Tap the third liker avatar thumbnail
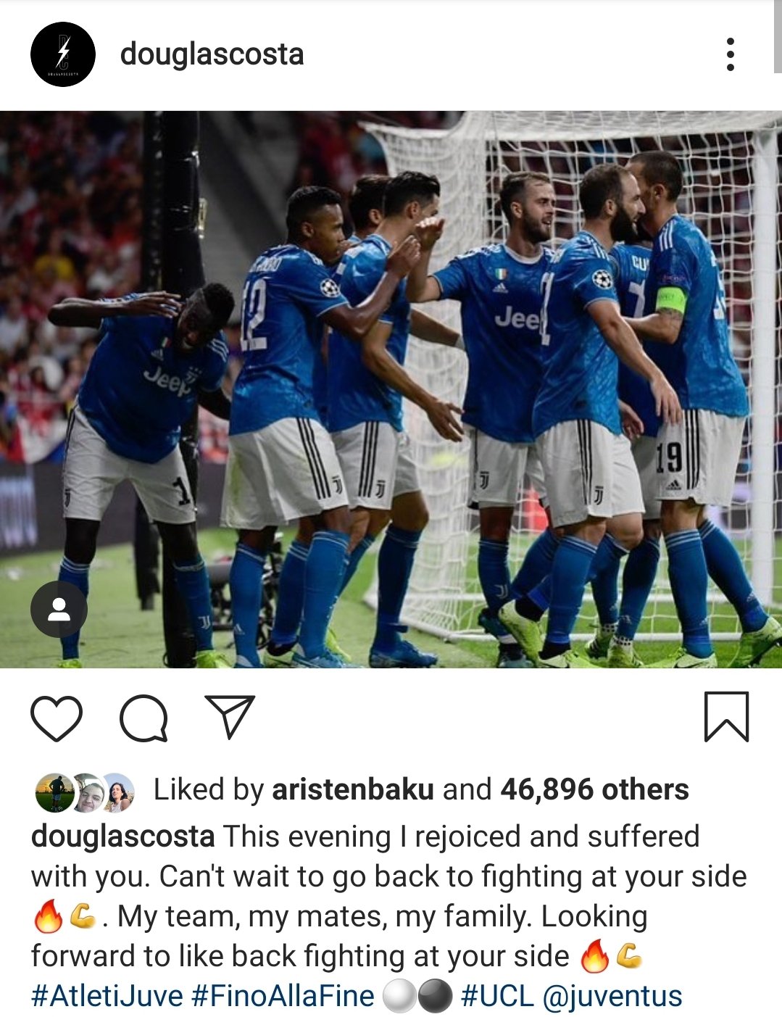This screenshot has height=1017, width=782. (x=117, y=792)
